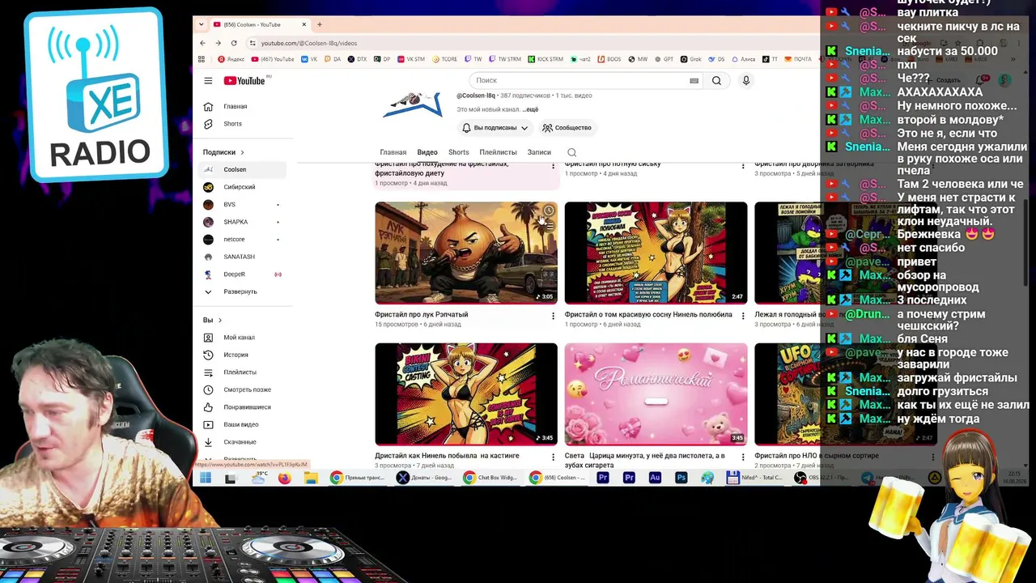Open the on-screen keyboard icon in search box
The height and width of the screenshot is (583, 1036).
(x=694, y=81)
